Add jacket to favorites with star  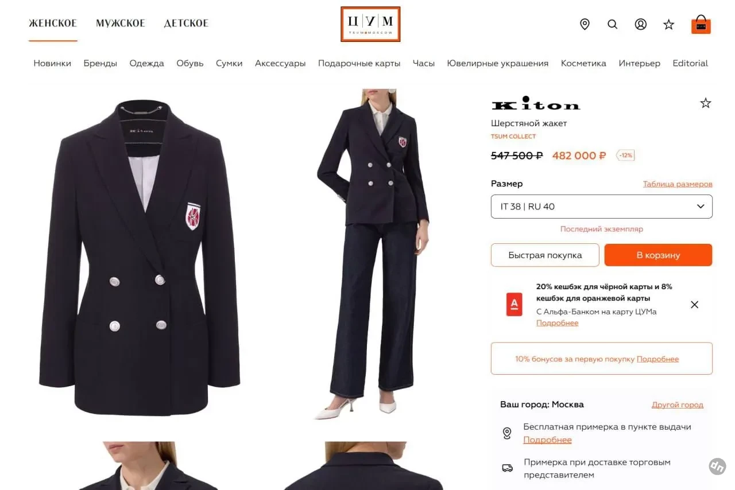click(706, 103)
